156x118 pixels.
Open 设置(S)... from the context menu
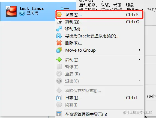[100, 15]
